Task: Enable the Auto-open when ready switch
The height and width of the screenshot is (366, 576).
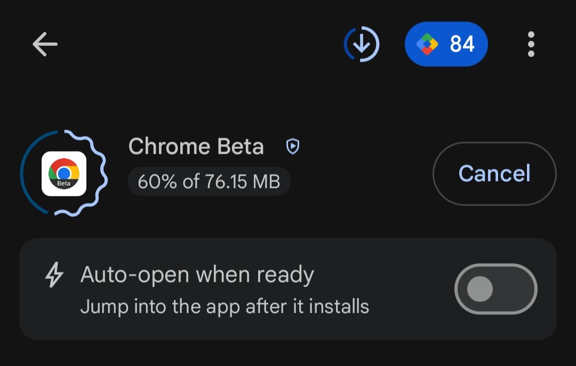Action: [x=495, y=289]
